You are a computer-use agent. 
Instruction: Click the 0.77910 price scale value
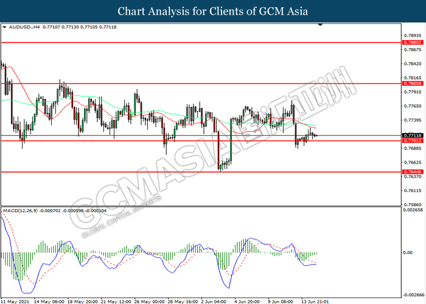pyautogui.click(x=413, y=92)
